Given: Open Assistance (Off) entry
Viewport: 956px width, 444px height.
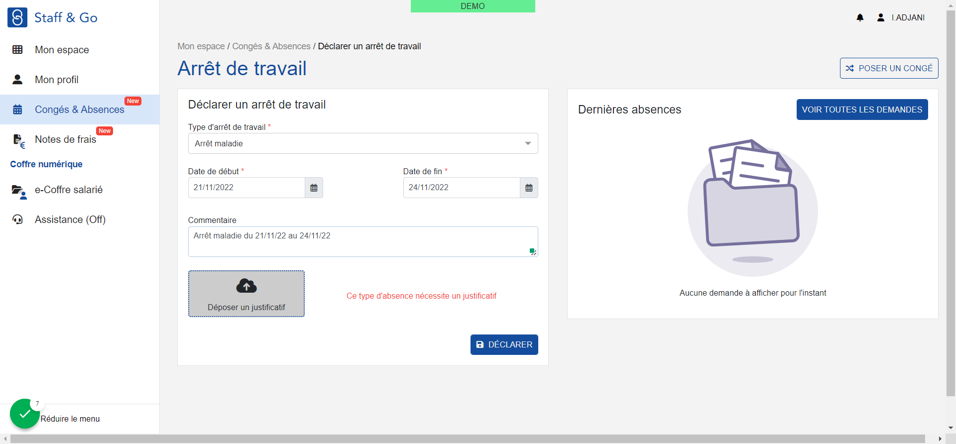Looking at the screenshot, I should (x=80, y=220).
